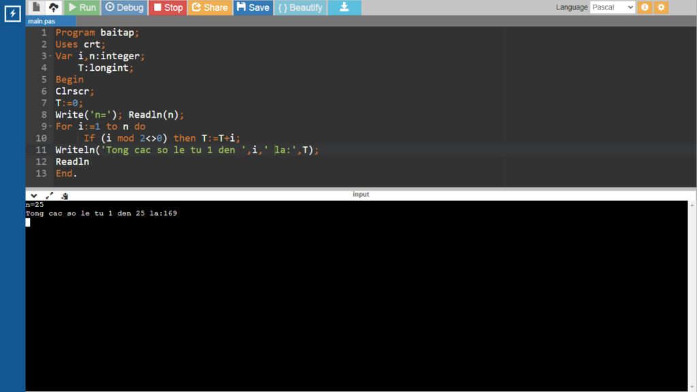The height and width of the screenshot is (392, 697).
Task: Click the 'Readln' statement on line 12
Action: point(72,162)
